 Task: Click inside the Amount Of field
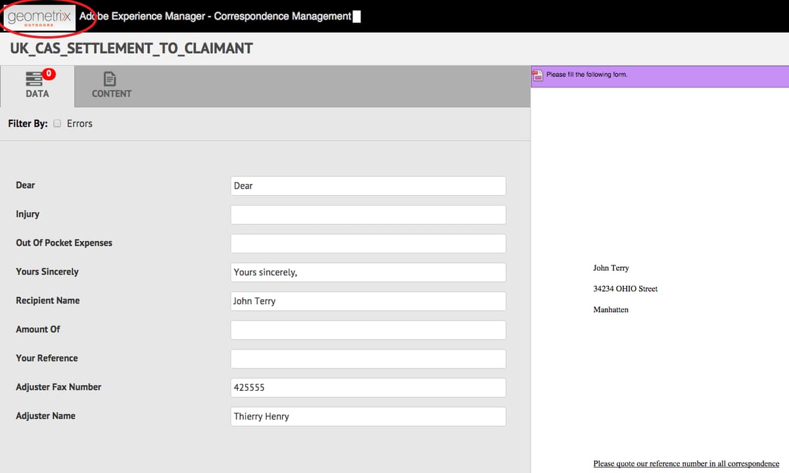368,330
